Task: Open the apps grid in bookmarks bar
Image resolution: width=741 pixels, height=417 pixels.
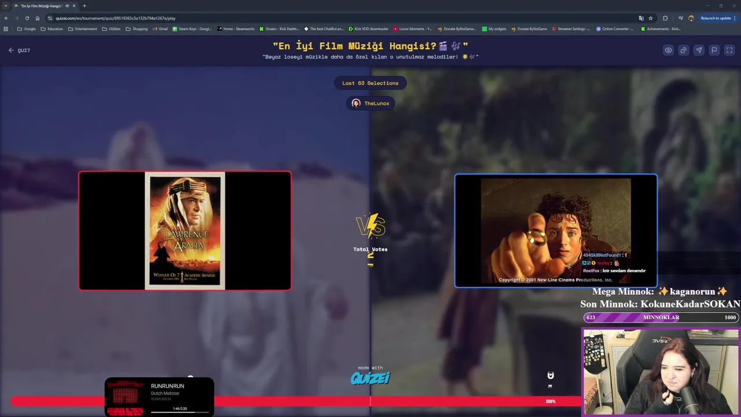Action: click(6, 29)
